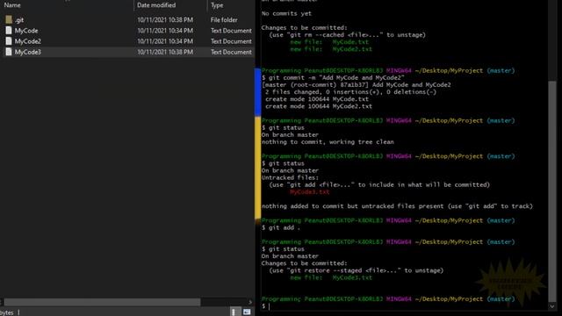Select the MyCode file icon
Screen dimensions: 562x316
pos(9,31)
